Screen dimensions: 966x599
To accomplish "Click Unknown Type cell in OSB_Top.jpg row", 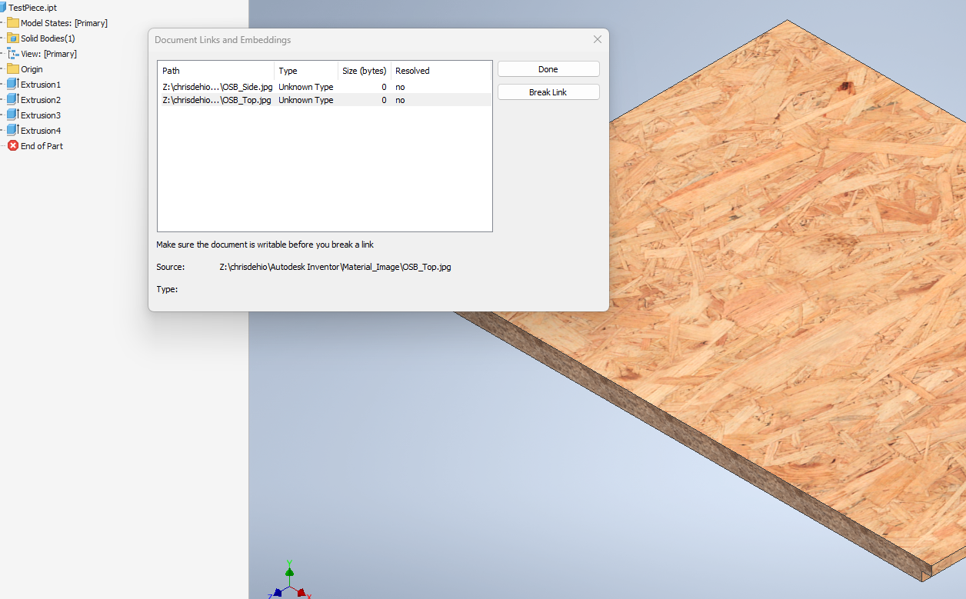I will click(306, 100).
